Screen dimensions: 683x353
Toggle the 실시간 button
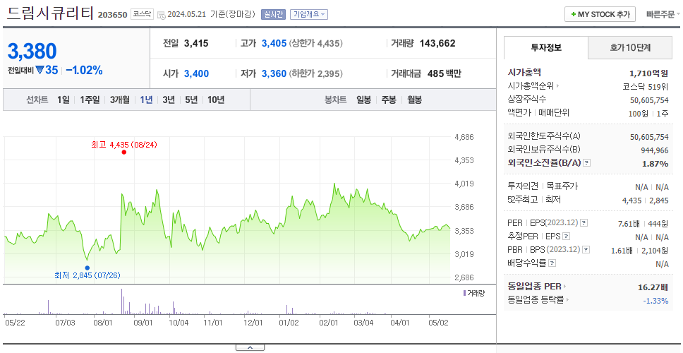pos(273,14)
